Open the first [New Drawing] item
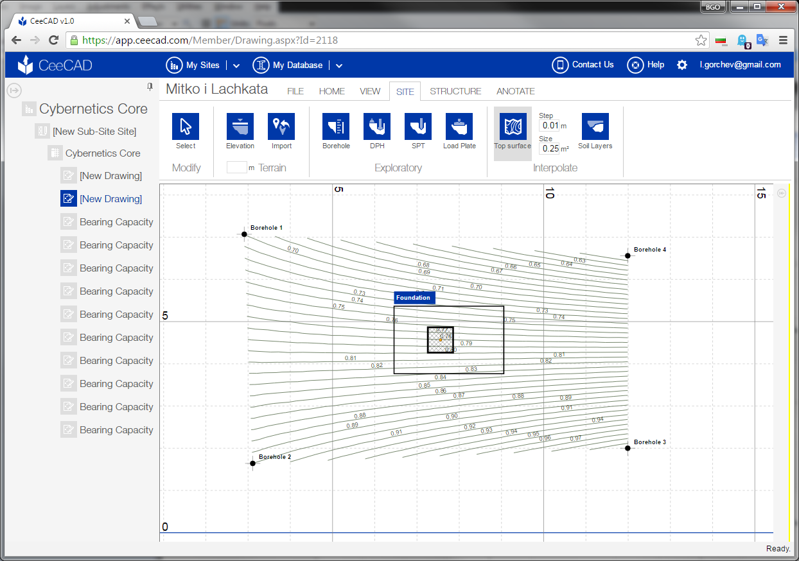This screenshot has width=799, height=561. click(110, 176)
